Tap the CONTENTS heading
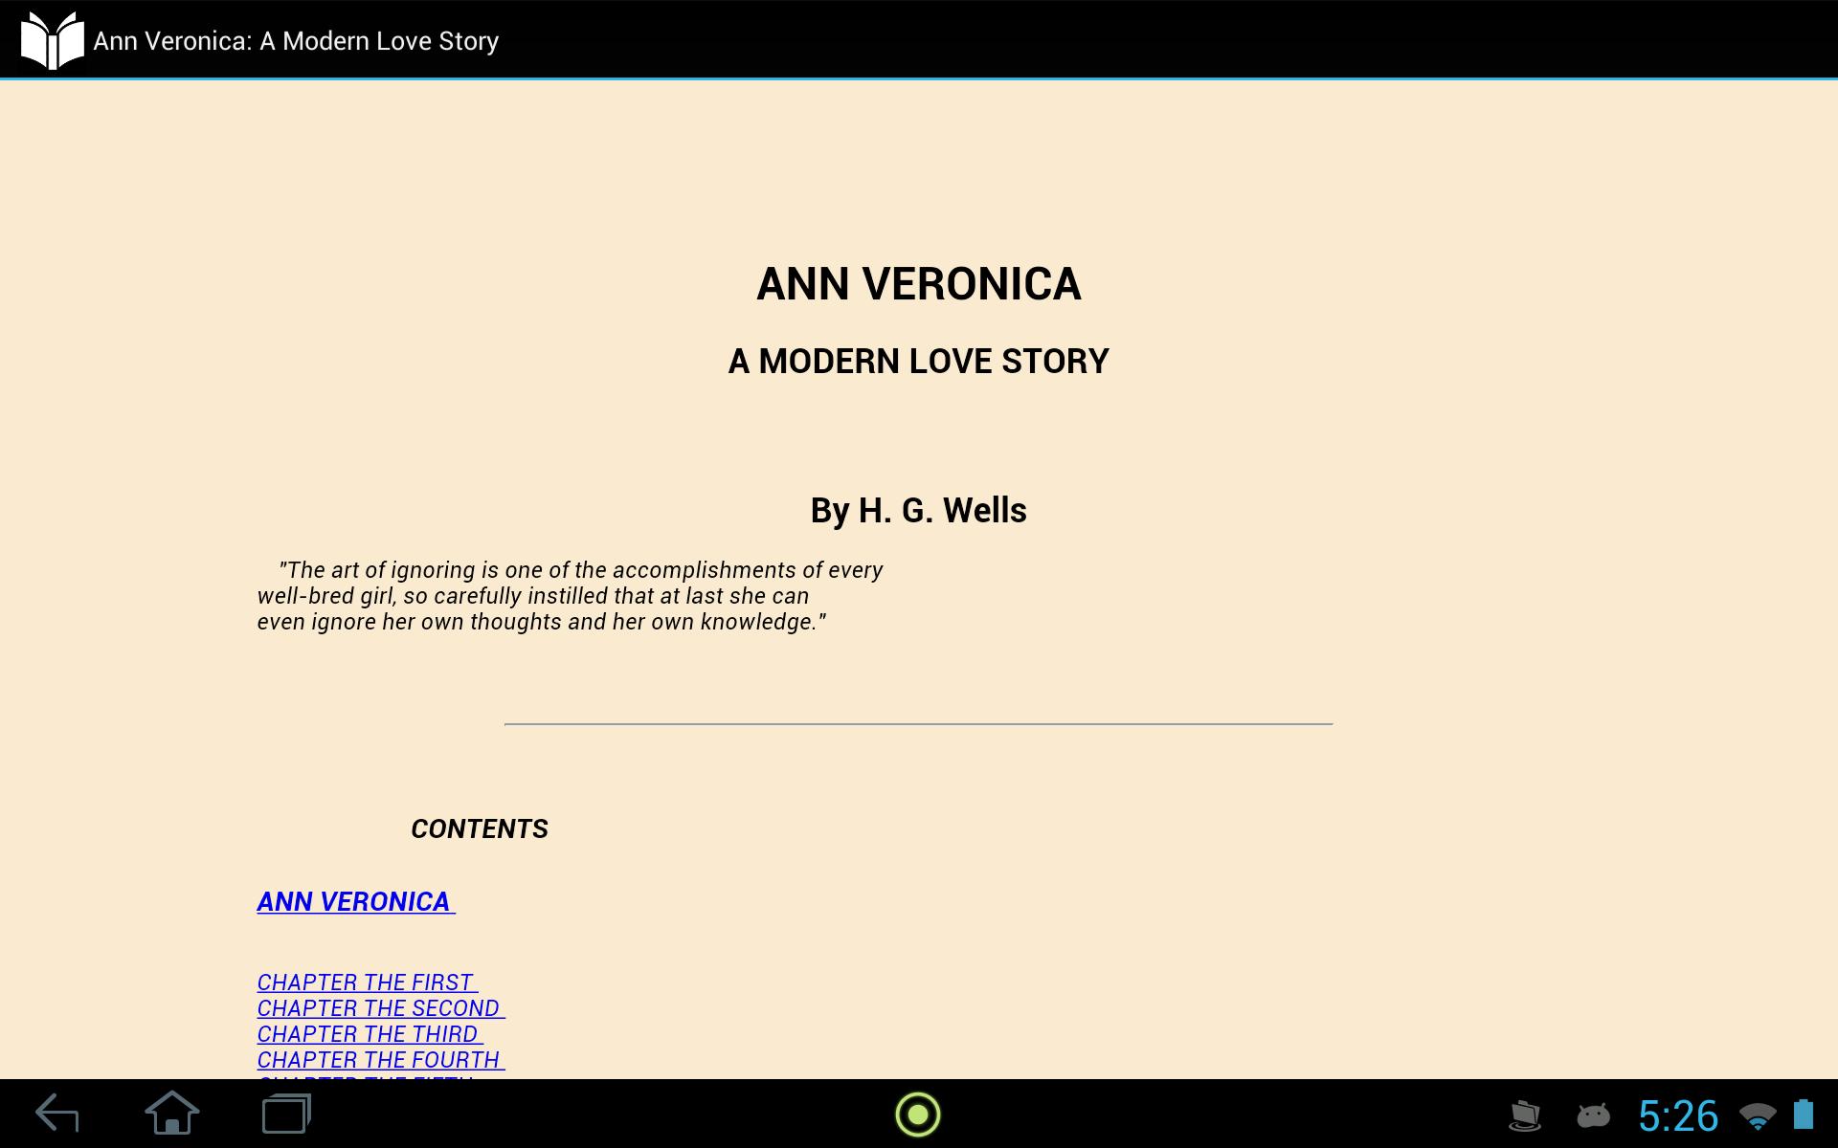The width and height of the screenshot is (1838, 1148). pyautogui.click(x=480, y=828)
